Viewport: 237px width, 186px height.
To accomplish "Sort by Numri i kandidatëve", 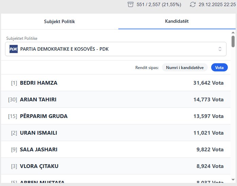I will pos(185,68).
